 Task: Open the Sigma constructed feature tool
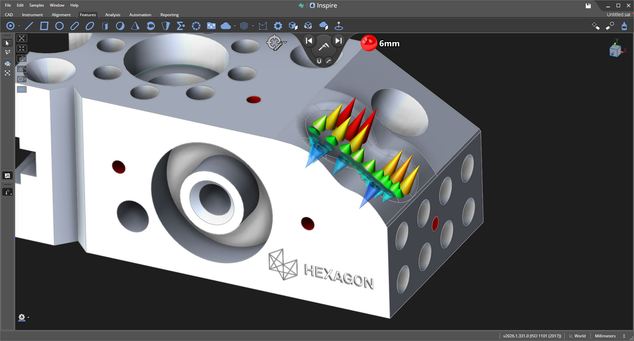tap(181, 26)
